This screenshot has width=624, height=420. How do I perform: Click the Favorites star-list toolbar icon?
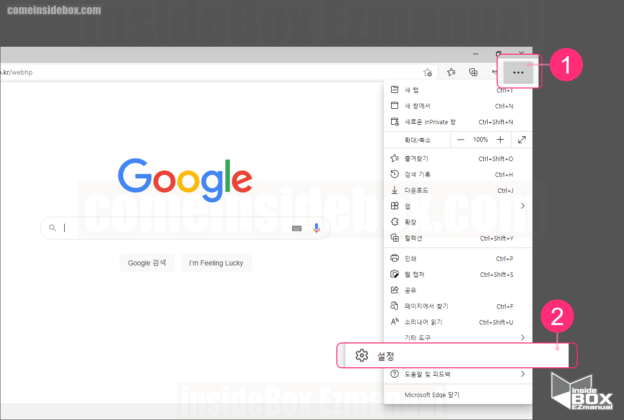pyautogui.click(x=451, y=72)
